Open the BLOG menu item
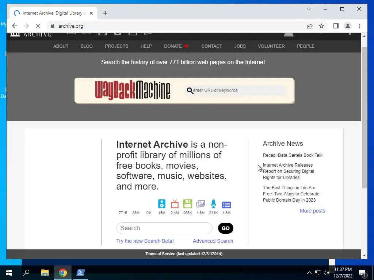The width and height of the screenshot is (374, 280). click(x=87, y=46)
